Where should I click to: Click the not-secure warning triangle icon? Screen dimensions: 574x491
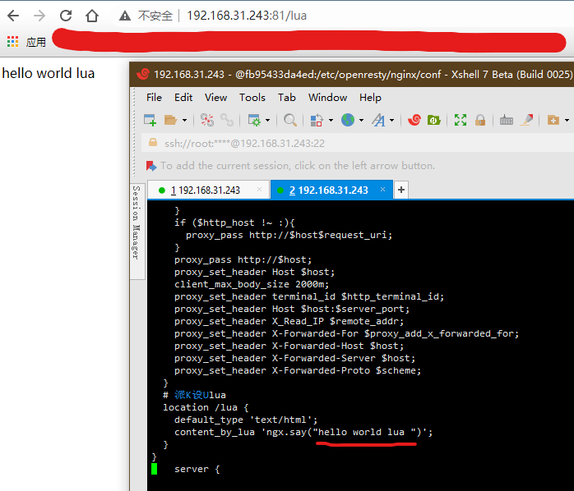coord(125,16)
